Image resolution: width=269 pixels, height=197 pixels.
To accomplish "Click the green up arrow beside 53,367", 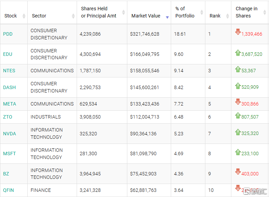I will [x=238, y=70].
